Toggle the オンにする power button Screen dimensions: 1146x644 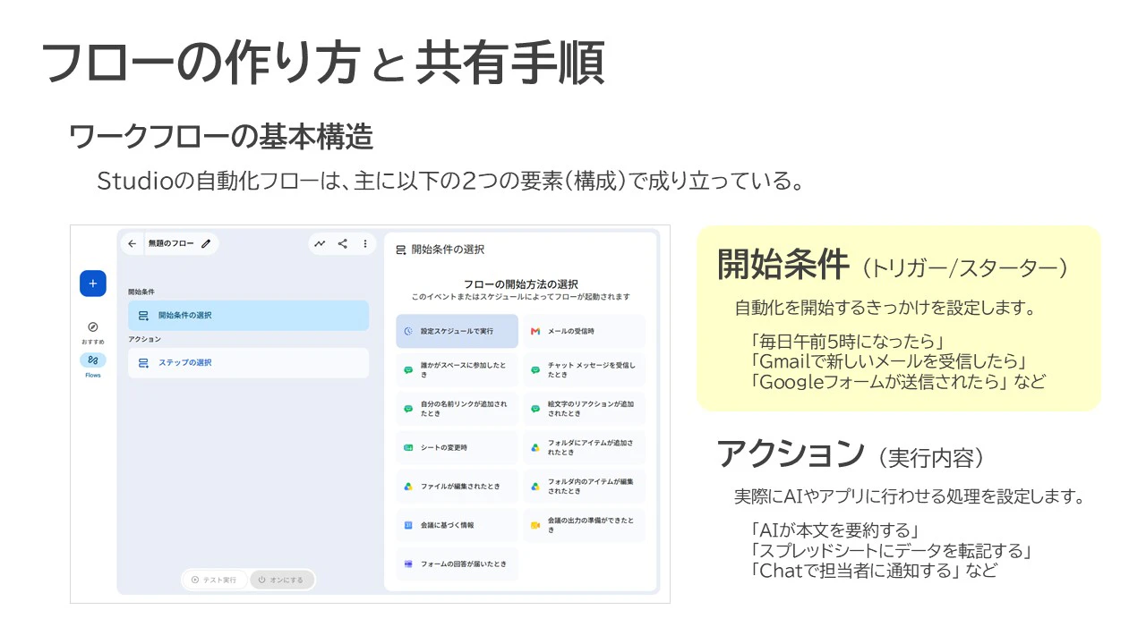[281, 580]
